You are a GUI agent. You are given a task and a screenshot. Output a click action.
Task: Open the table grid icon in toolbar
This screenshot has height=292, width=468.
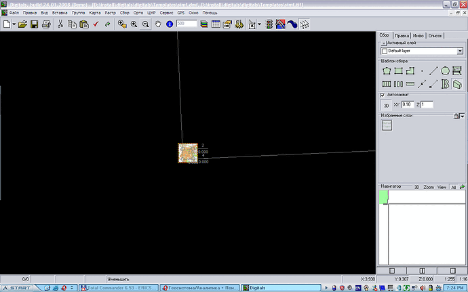pos(216,24)
